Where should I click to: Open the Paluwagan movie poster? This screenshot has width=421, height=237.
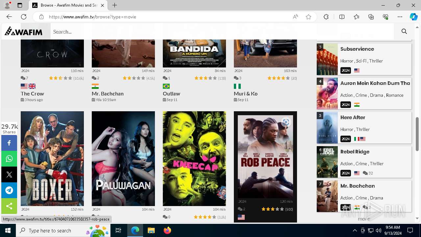coord(123,159)
